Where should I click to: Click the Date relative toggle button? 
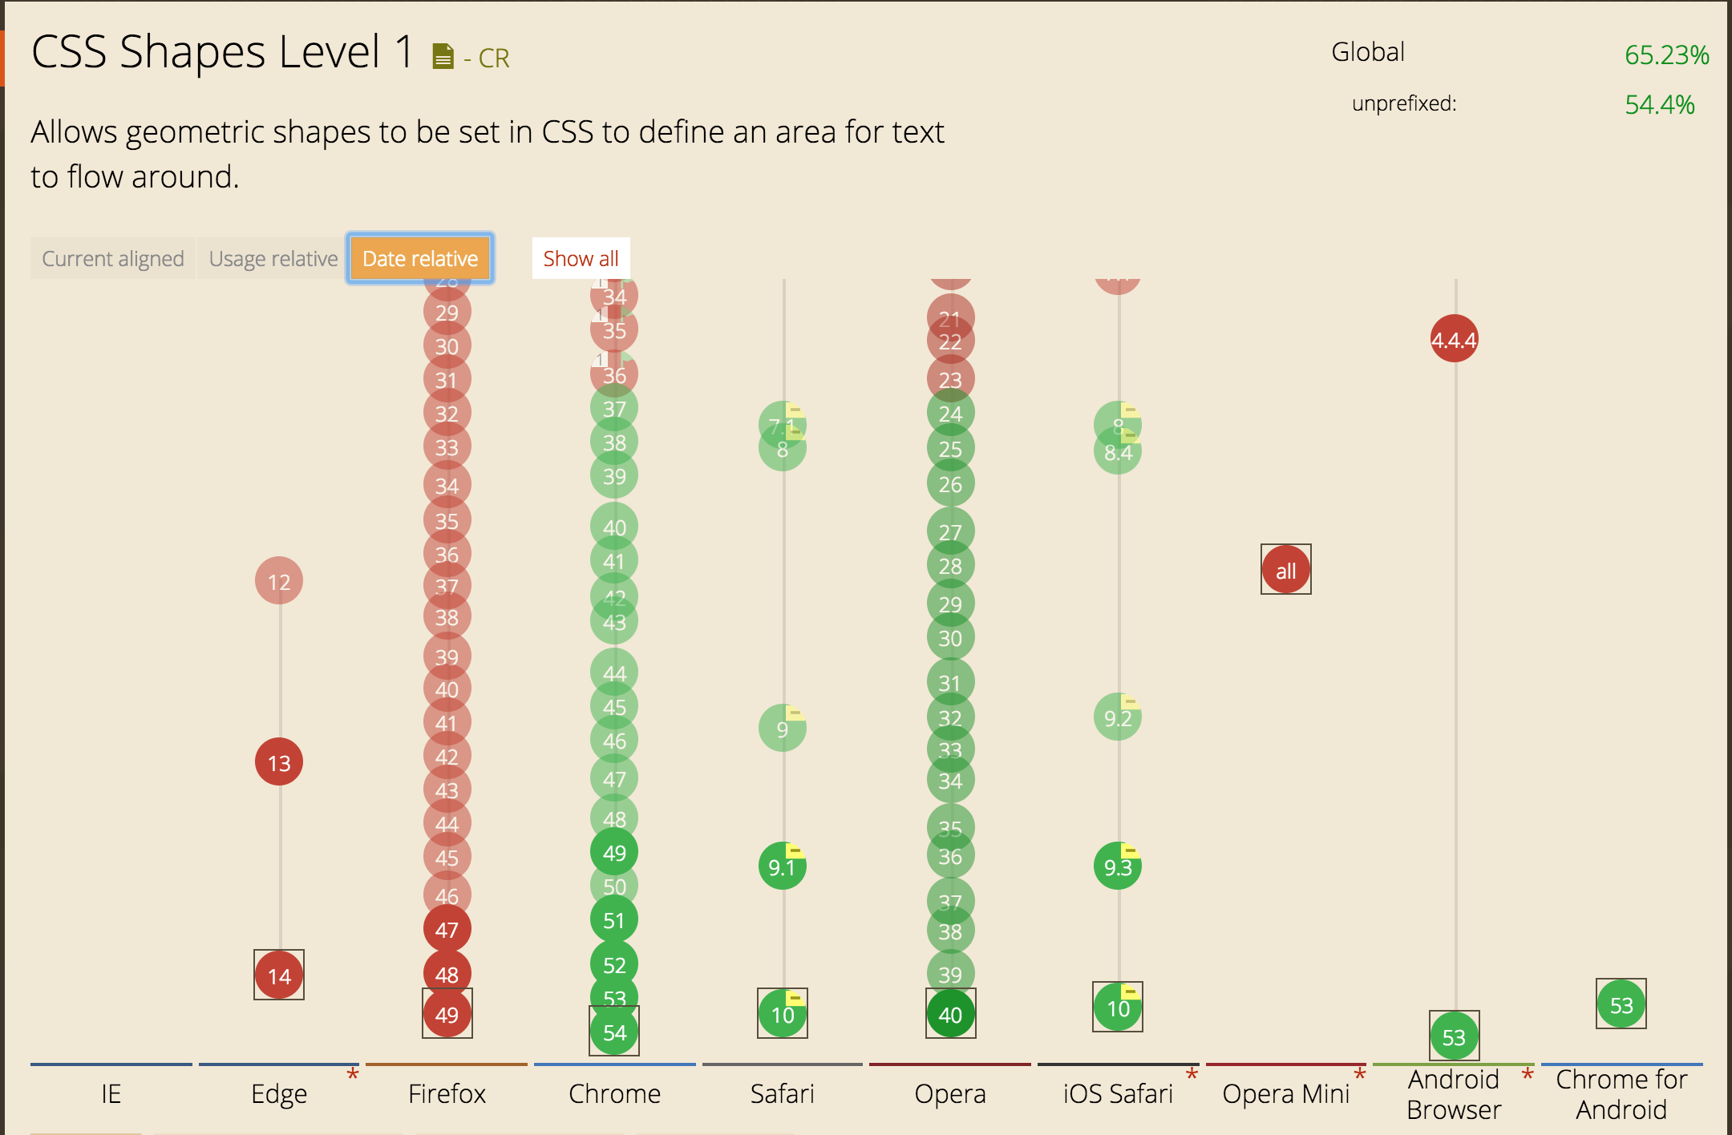pos(419,258)
